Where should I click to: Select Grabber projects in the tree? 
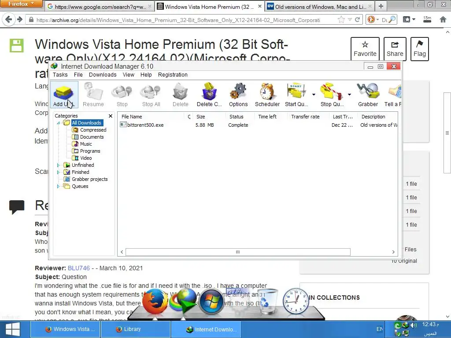click(x=89, y=179)
